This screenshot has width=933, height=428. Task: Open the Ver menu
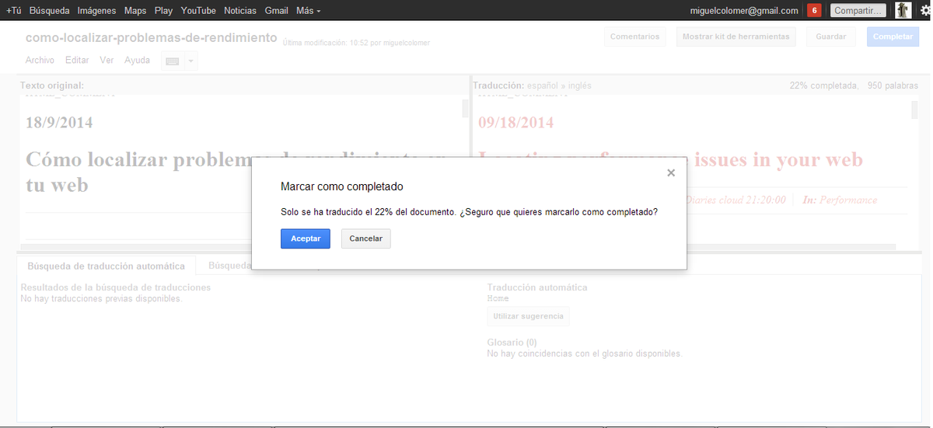tap(107, 61)
